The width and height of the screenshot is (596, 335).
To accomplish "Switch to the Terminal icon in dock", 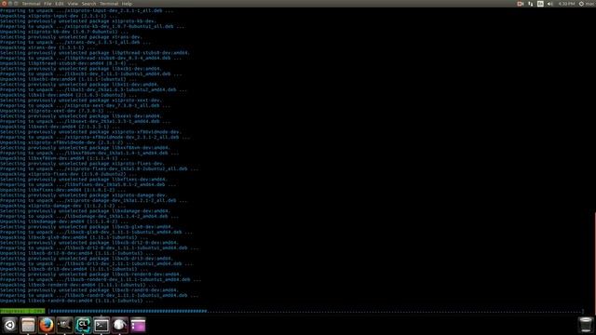I will click(x=102, y=325).
